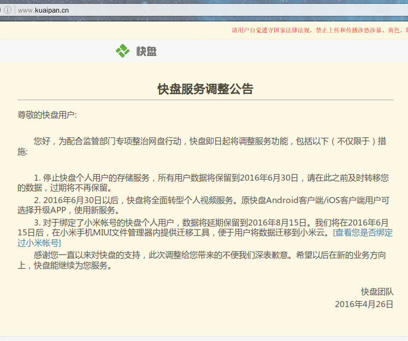
Task: Click the closing paragraph starting 感谢您一直以来
Action: pyautogui.click(x=202, y=260)
